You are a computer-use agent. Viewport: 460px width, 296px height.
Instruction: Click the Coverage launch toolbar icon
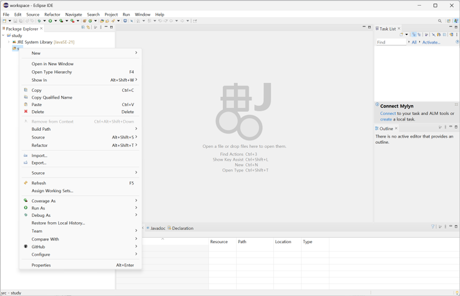click(x=61, y=21)
